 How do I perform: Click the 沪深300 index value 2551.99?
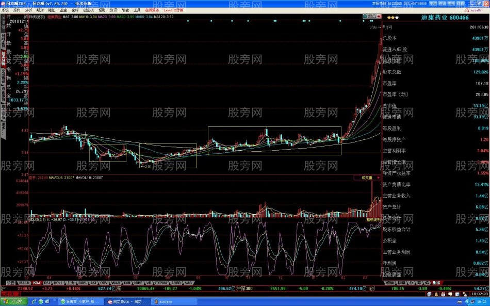[278, 288]
